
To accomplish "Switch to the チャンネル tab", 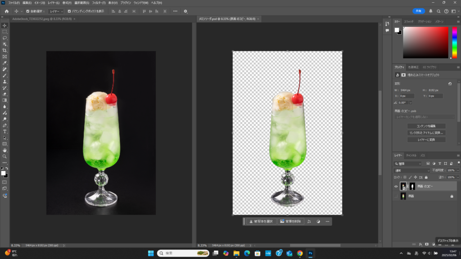I will [x=411, y=155].
